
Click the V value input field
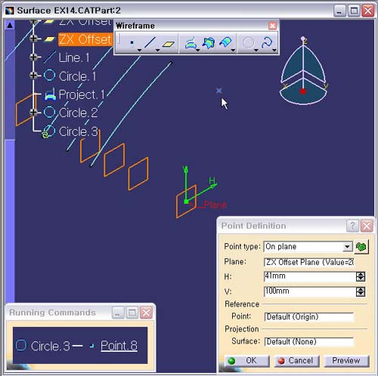tap(309, 291)
